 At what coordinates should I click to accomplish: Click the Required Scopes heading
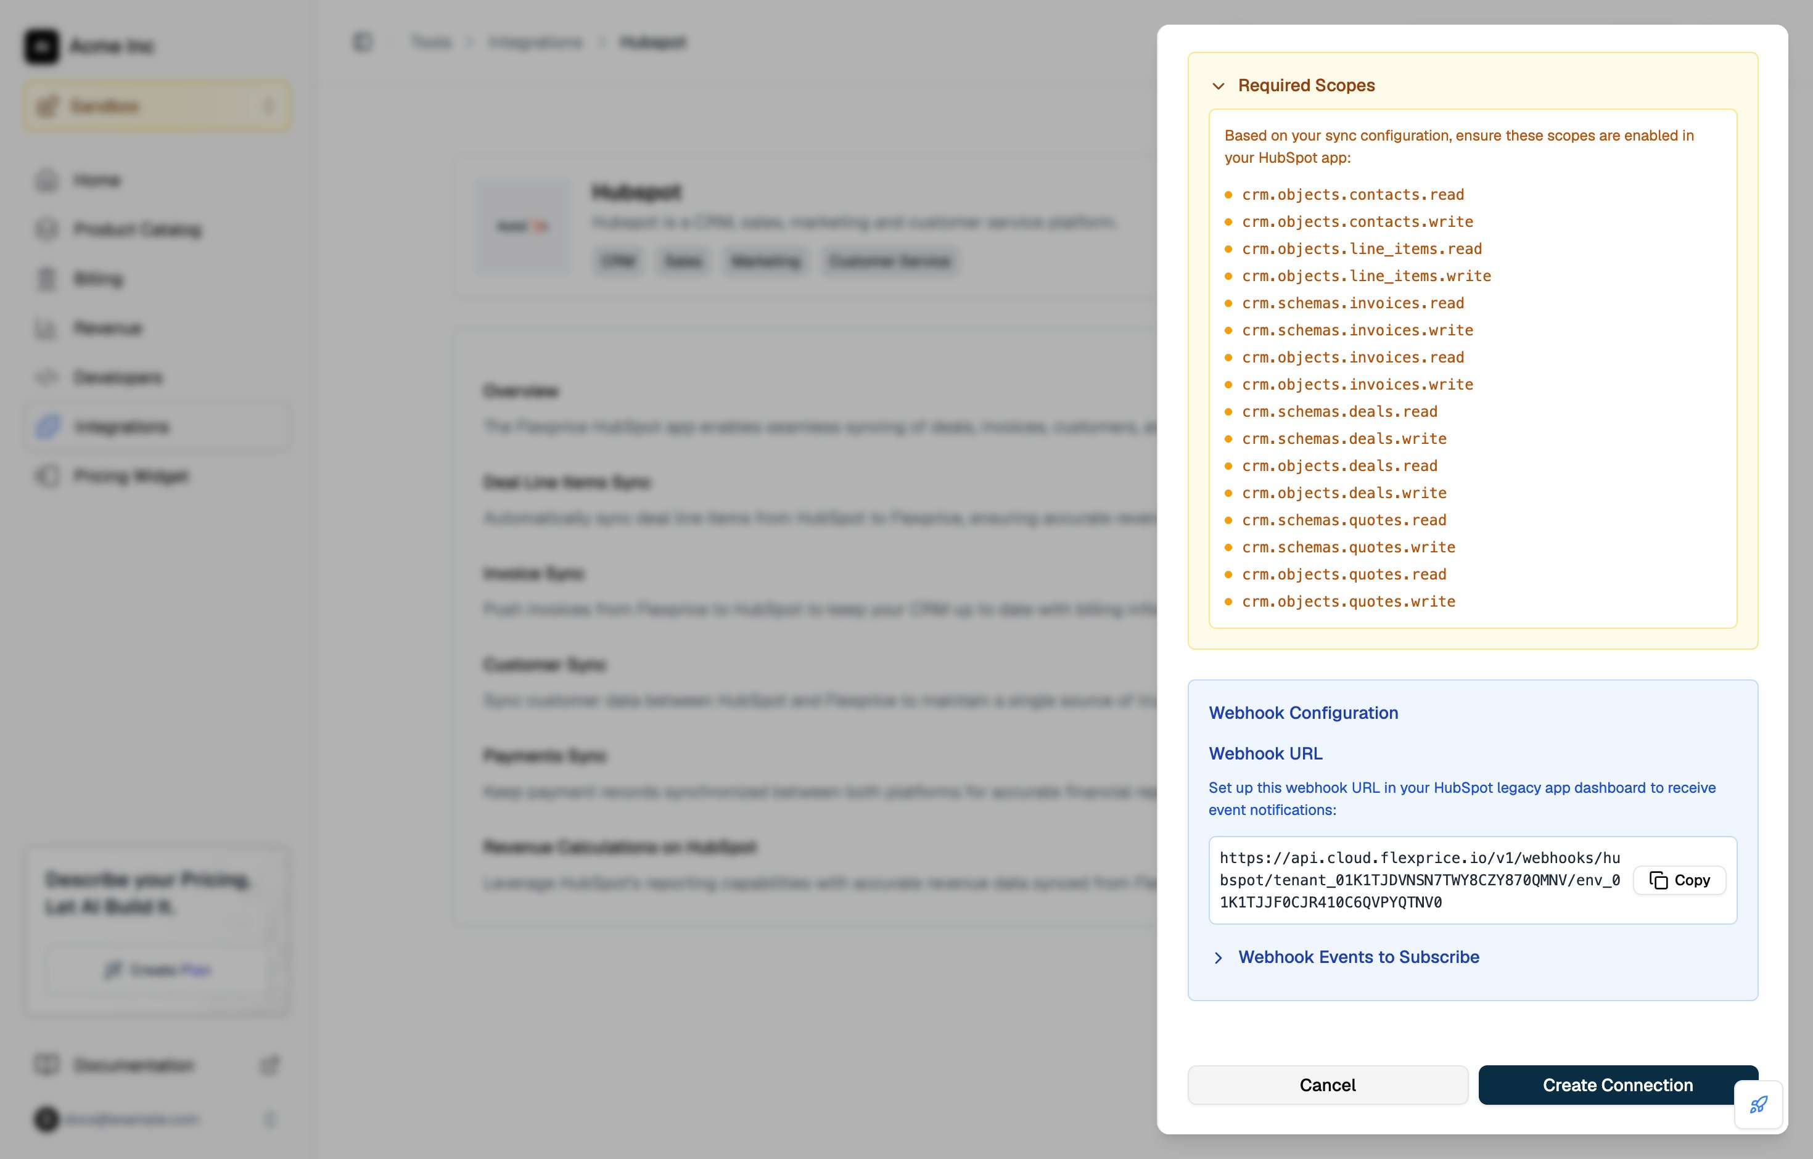(1306, 86)
